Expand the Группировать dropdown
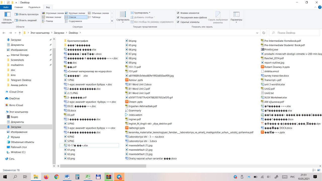 point(140,13)
